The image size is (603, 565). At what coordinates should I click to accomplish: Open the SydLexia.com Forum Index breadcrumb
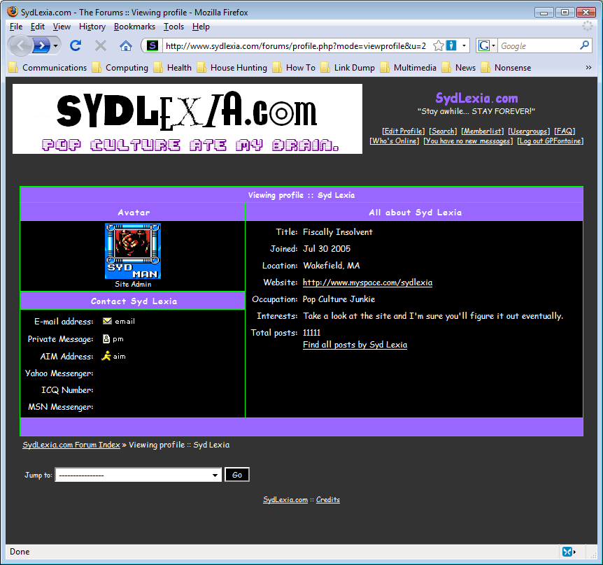pos(71,445)
